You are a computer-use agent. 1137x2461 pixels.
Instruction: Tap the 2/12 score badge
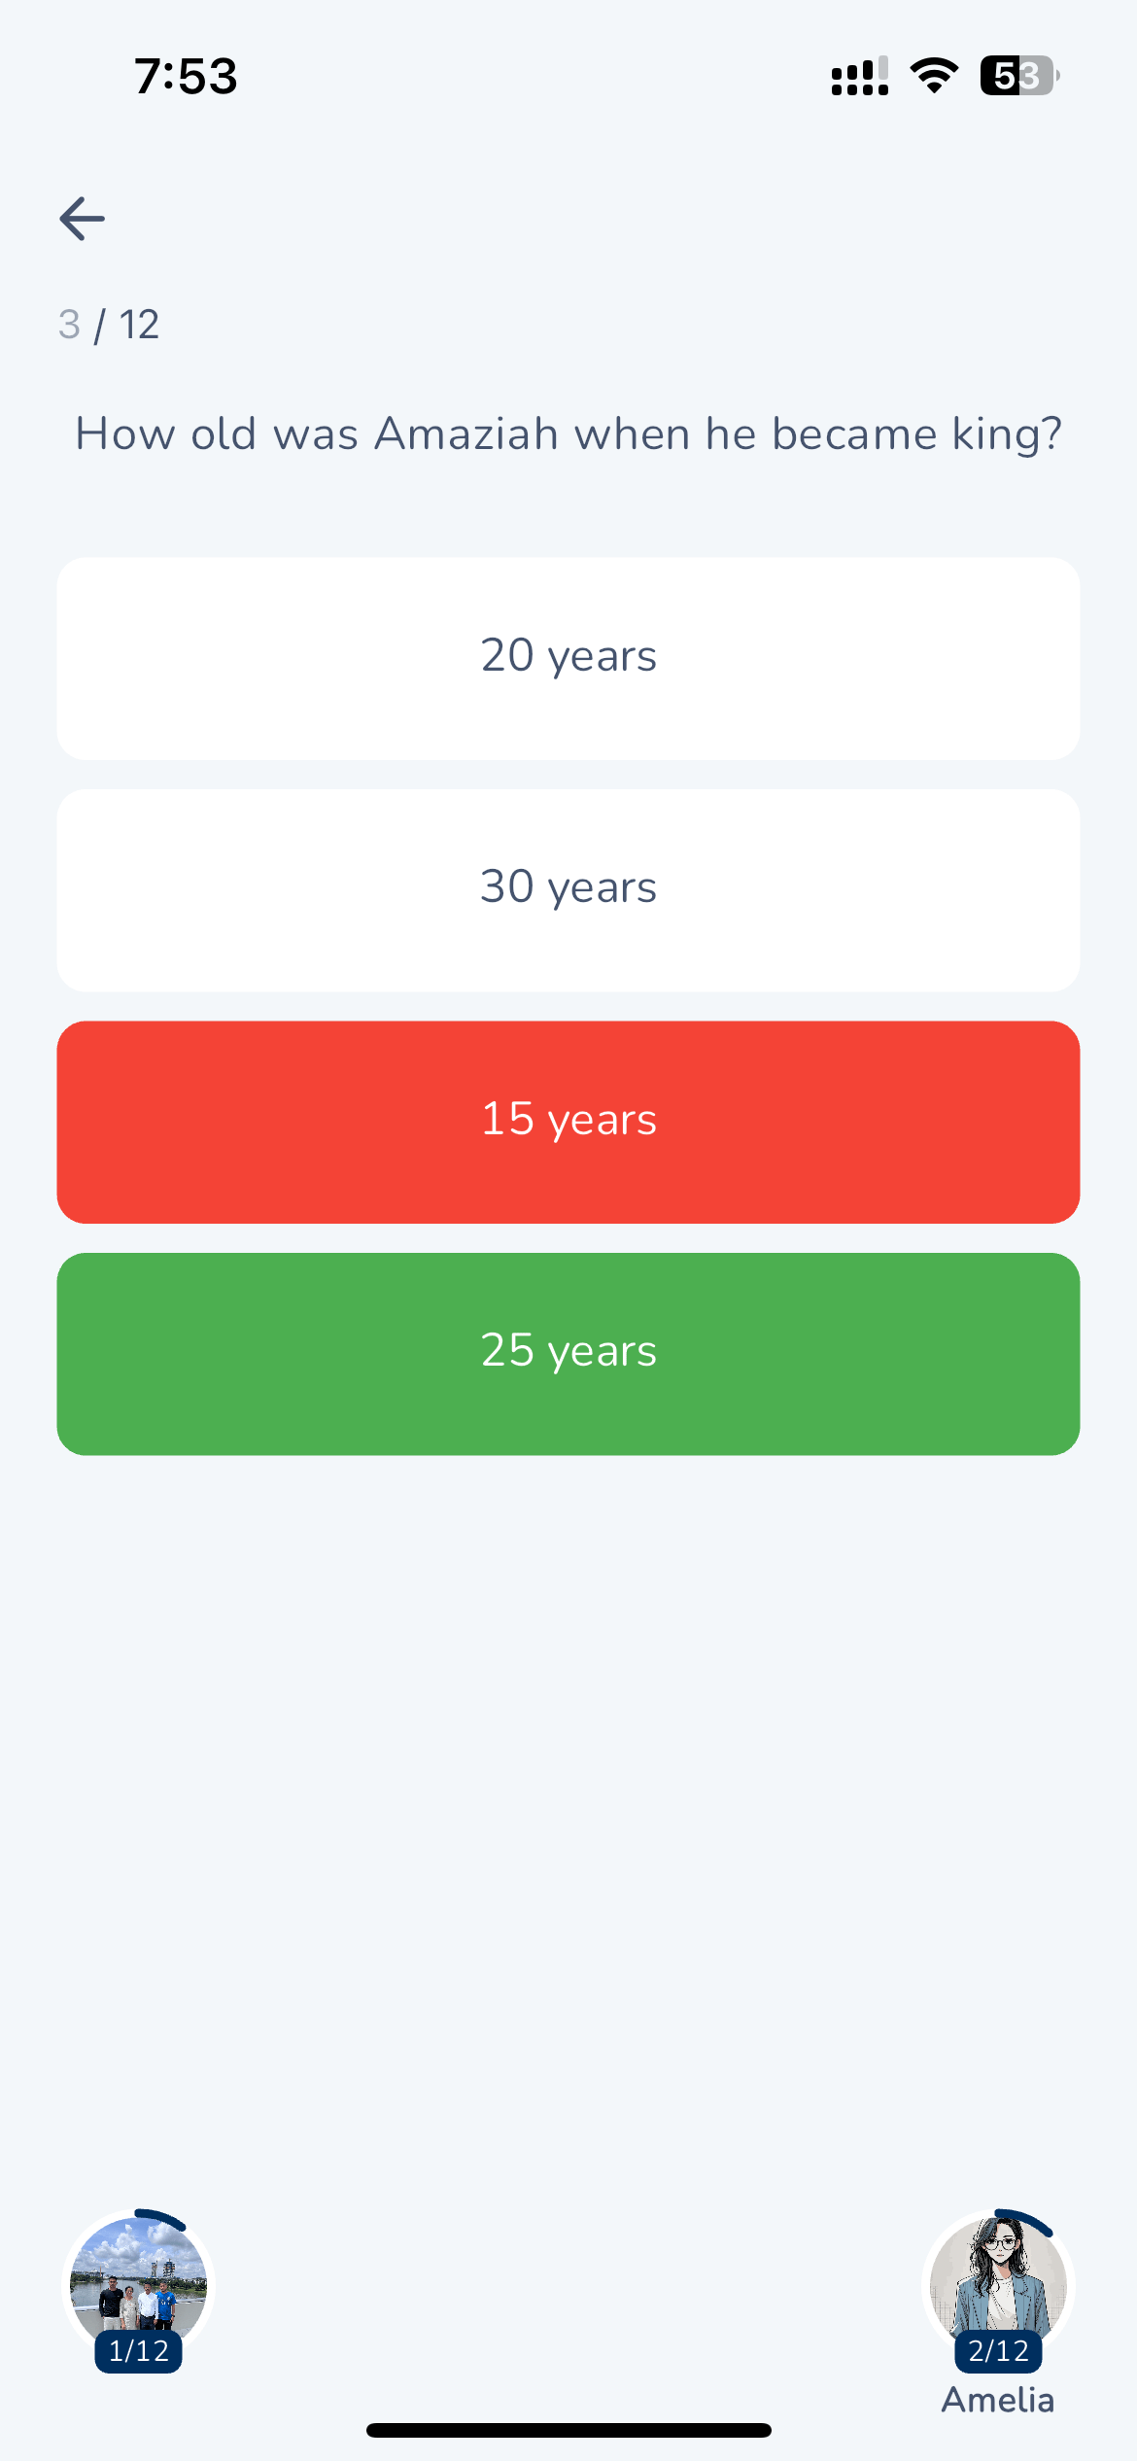click(998, 2351)
